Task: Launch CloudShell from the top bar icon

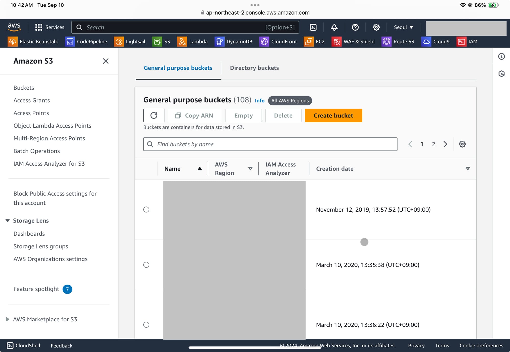Action: click(x=313, y=27)
